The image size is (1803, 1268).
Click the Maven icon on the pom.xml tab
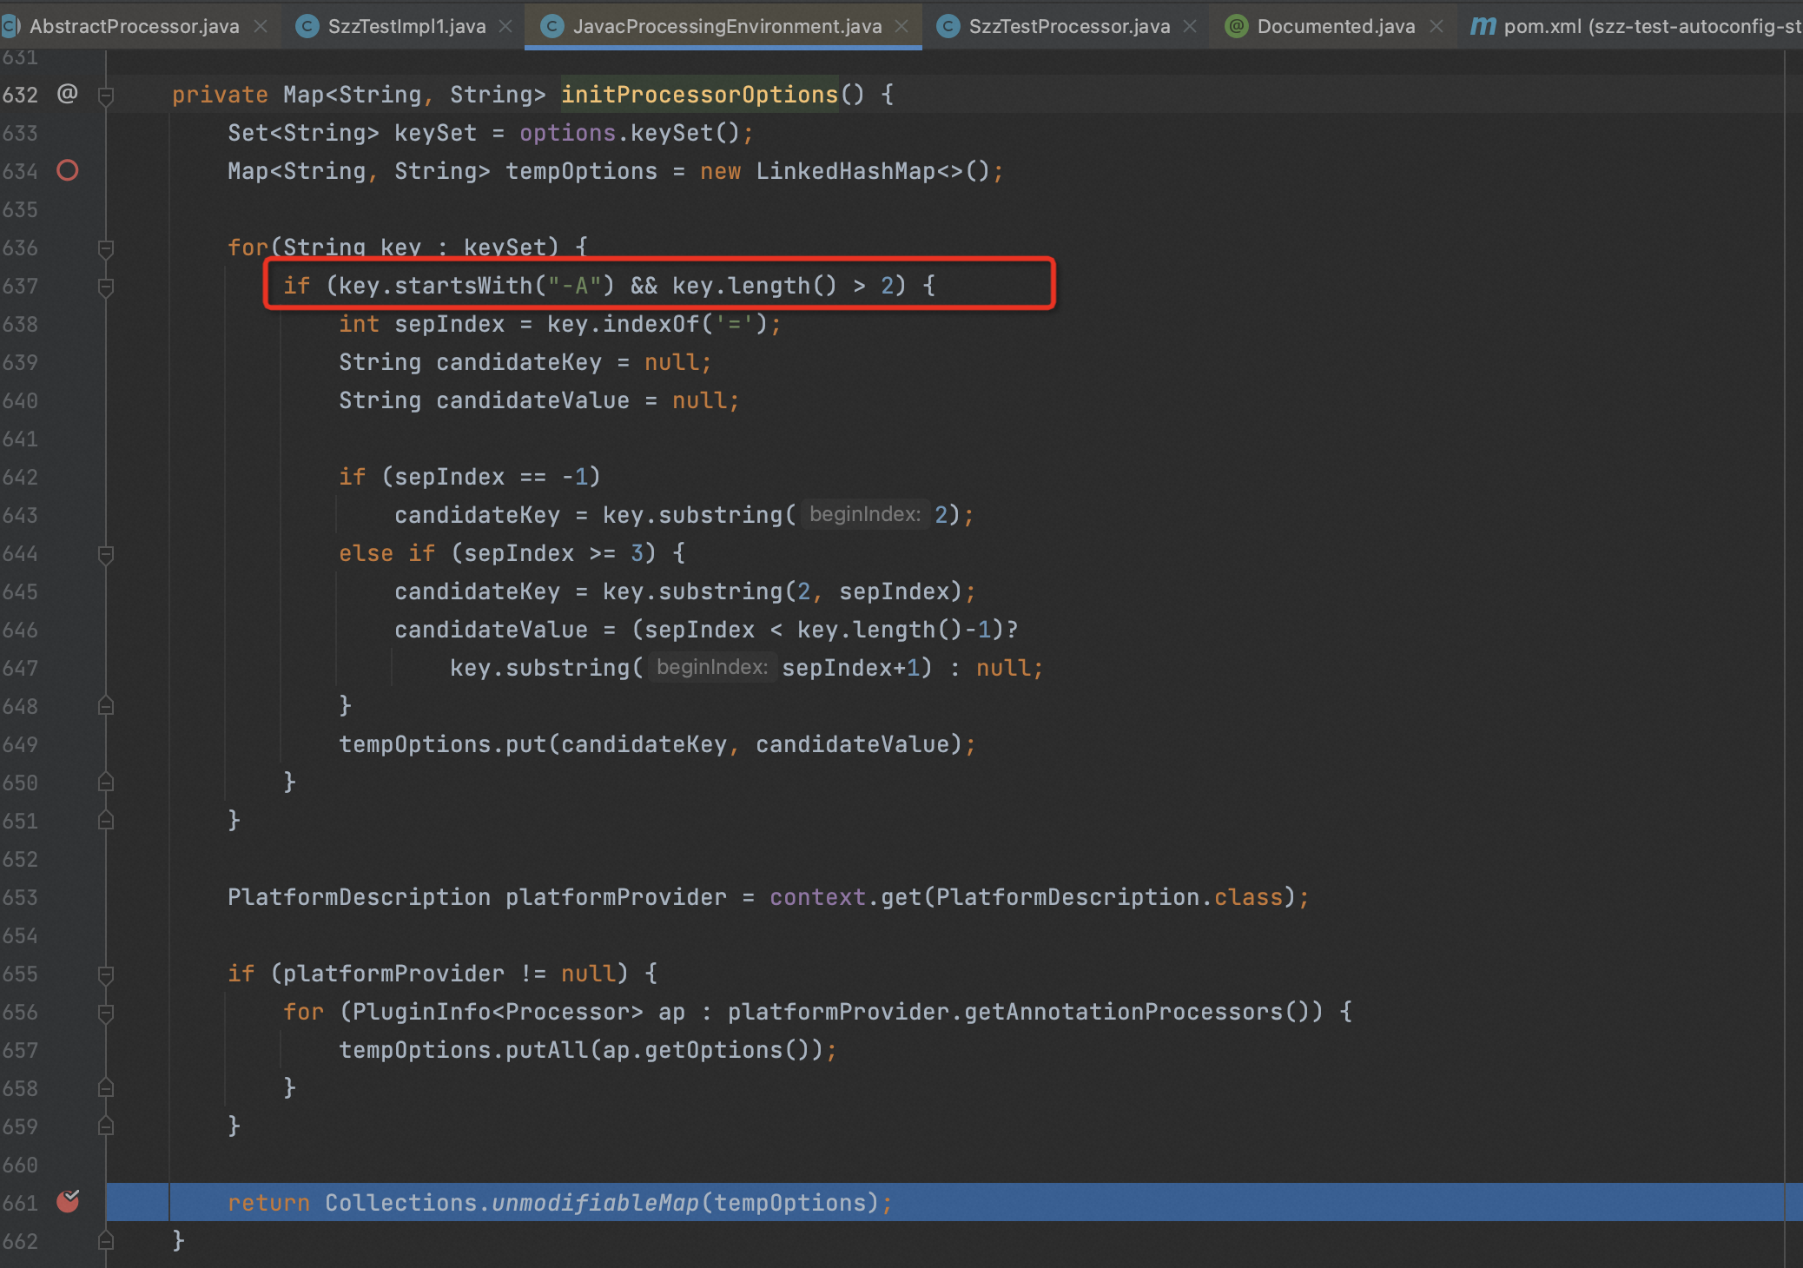click(1483, 26)
